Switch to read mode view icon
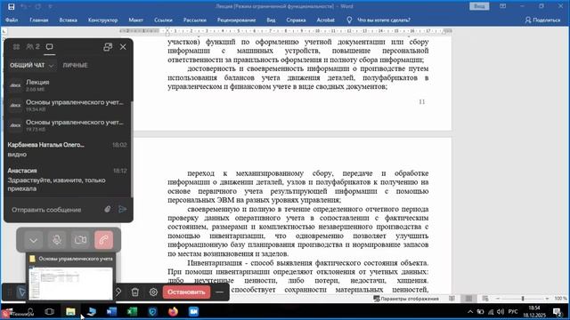The height and width of the screenshot is (320, 570). coord(452,299)
